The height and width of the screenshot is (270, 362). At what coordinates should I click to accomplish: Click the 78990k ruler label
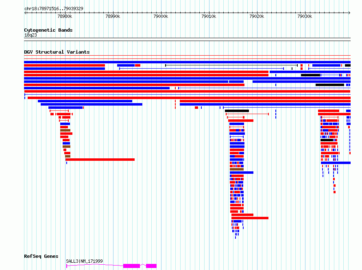tap(113, 16)
